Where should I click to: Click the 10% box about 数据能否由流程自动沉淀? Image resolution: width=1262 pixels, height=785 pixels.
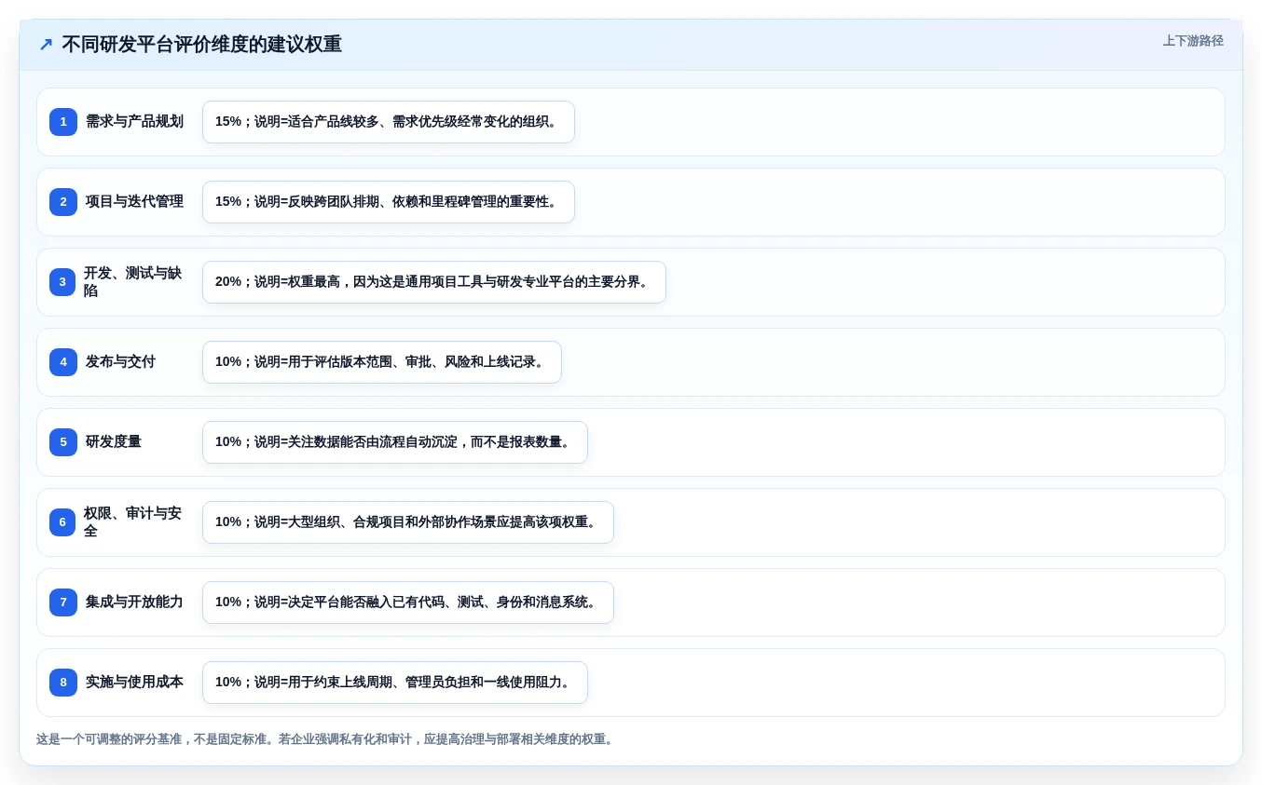point(395,442)
